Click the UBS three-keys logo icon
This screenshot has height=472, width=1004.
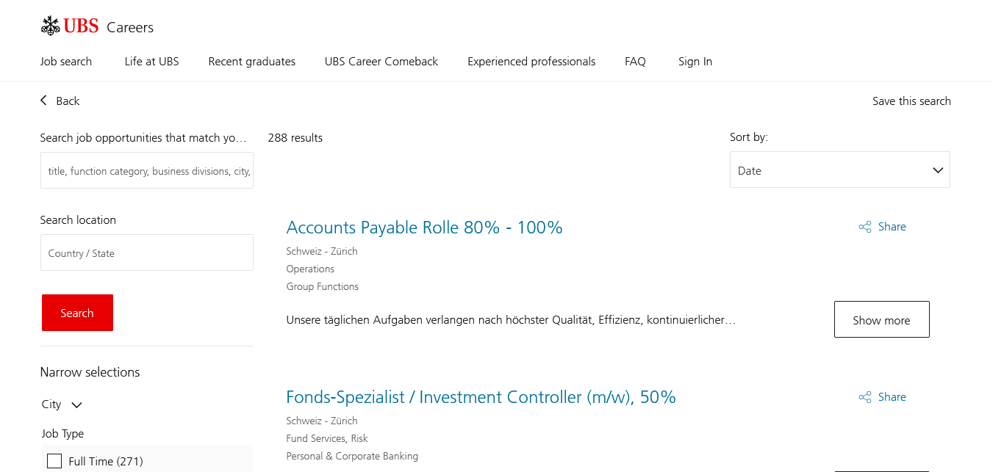pyautogui.click(x=50, y=26)
